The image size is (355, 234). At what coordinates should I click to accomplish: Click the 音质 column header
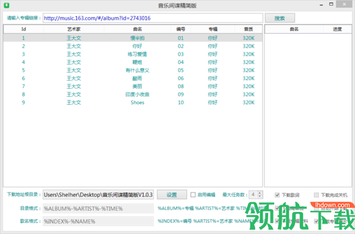coord(248,29)
